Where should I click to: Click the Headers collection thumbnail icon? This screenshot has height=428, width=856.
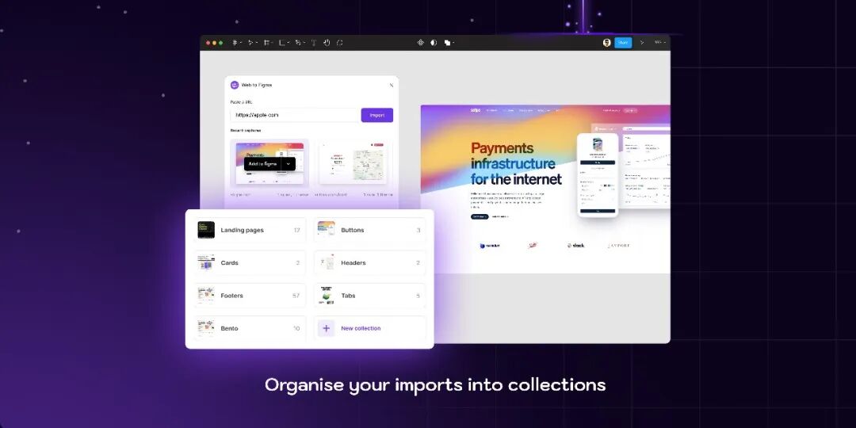(x=327, y=263)
